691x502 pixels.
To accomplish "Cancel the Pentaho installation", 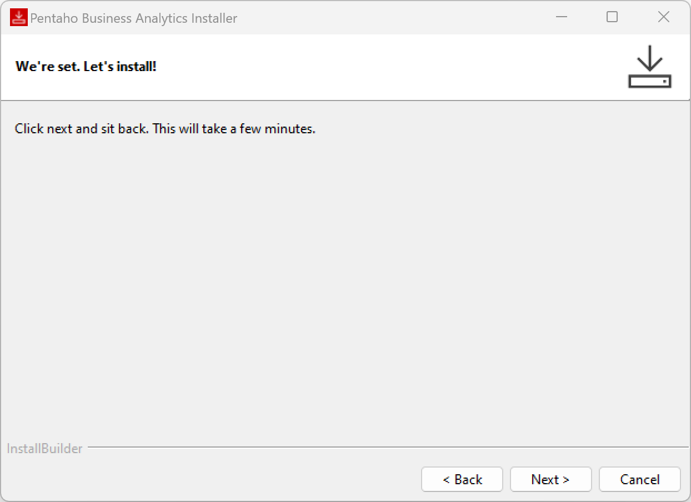I will coord(640,479).
